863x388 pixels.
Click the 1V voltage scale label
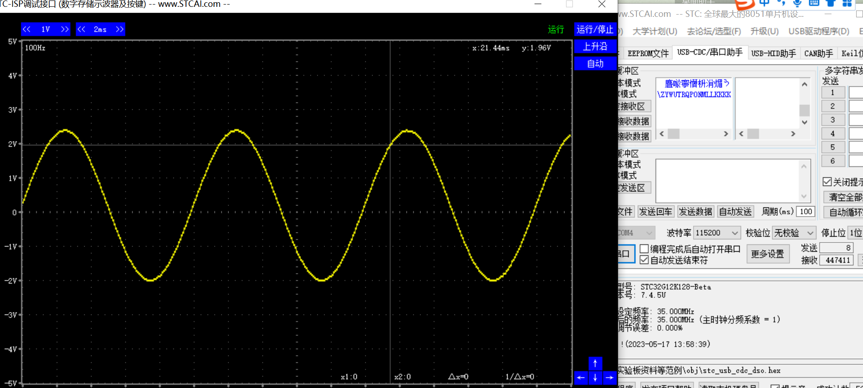pos(46,29)
